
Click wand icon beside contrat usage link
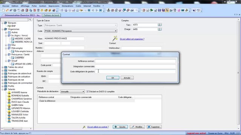[x=84, y=127]
